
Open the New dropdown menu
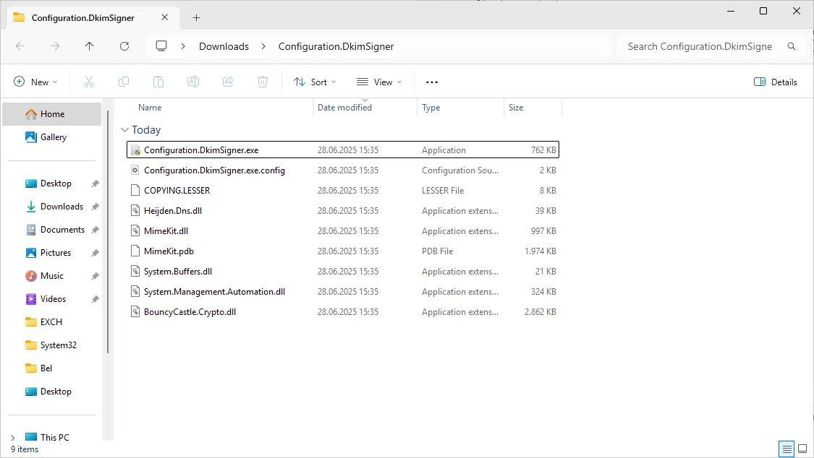35,82
